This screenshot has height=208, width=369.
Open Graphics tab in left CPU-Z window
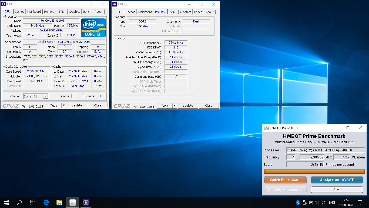pos(75,12)
